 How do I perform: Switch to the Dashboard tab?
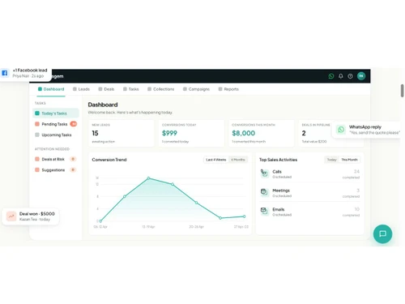pos(51,89)
